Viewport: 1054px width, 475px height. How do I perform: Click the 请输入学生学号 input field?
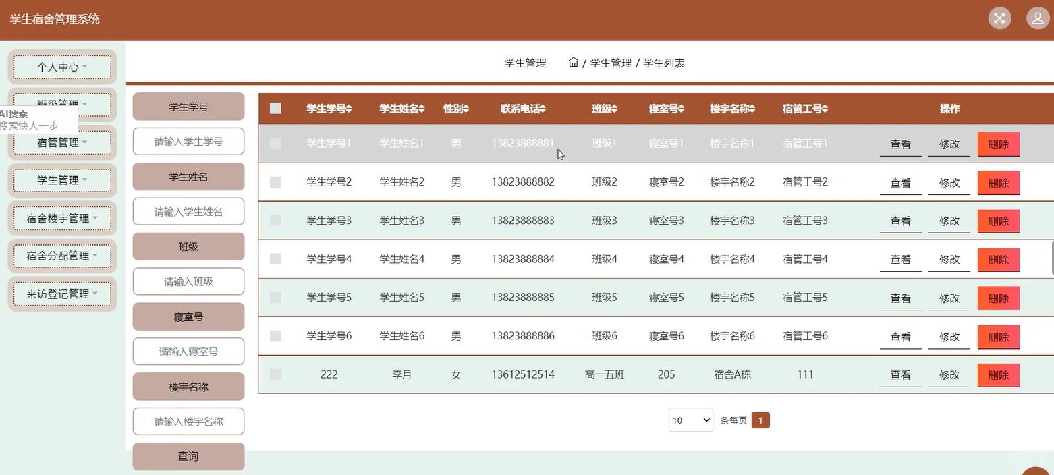(188, 141)
